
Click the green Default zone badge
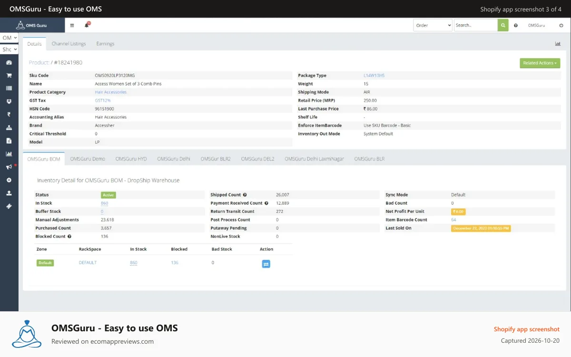click(x=45, y=263)
